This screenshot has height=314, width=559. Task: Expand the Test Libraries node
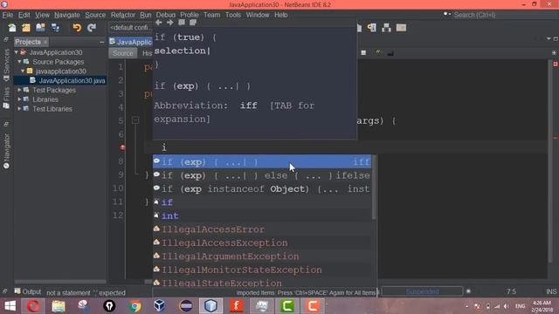19,109
